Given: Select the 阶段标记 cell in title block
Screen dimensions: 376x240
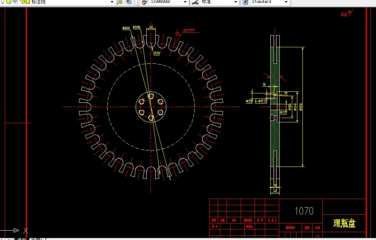Looking at the screenshot, I should [x=290, y=228].
